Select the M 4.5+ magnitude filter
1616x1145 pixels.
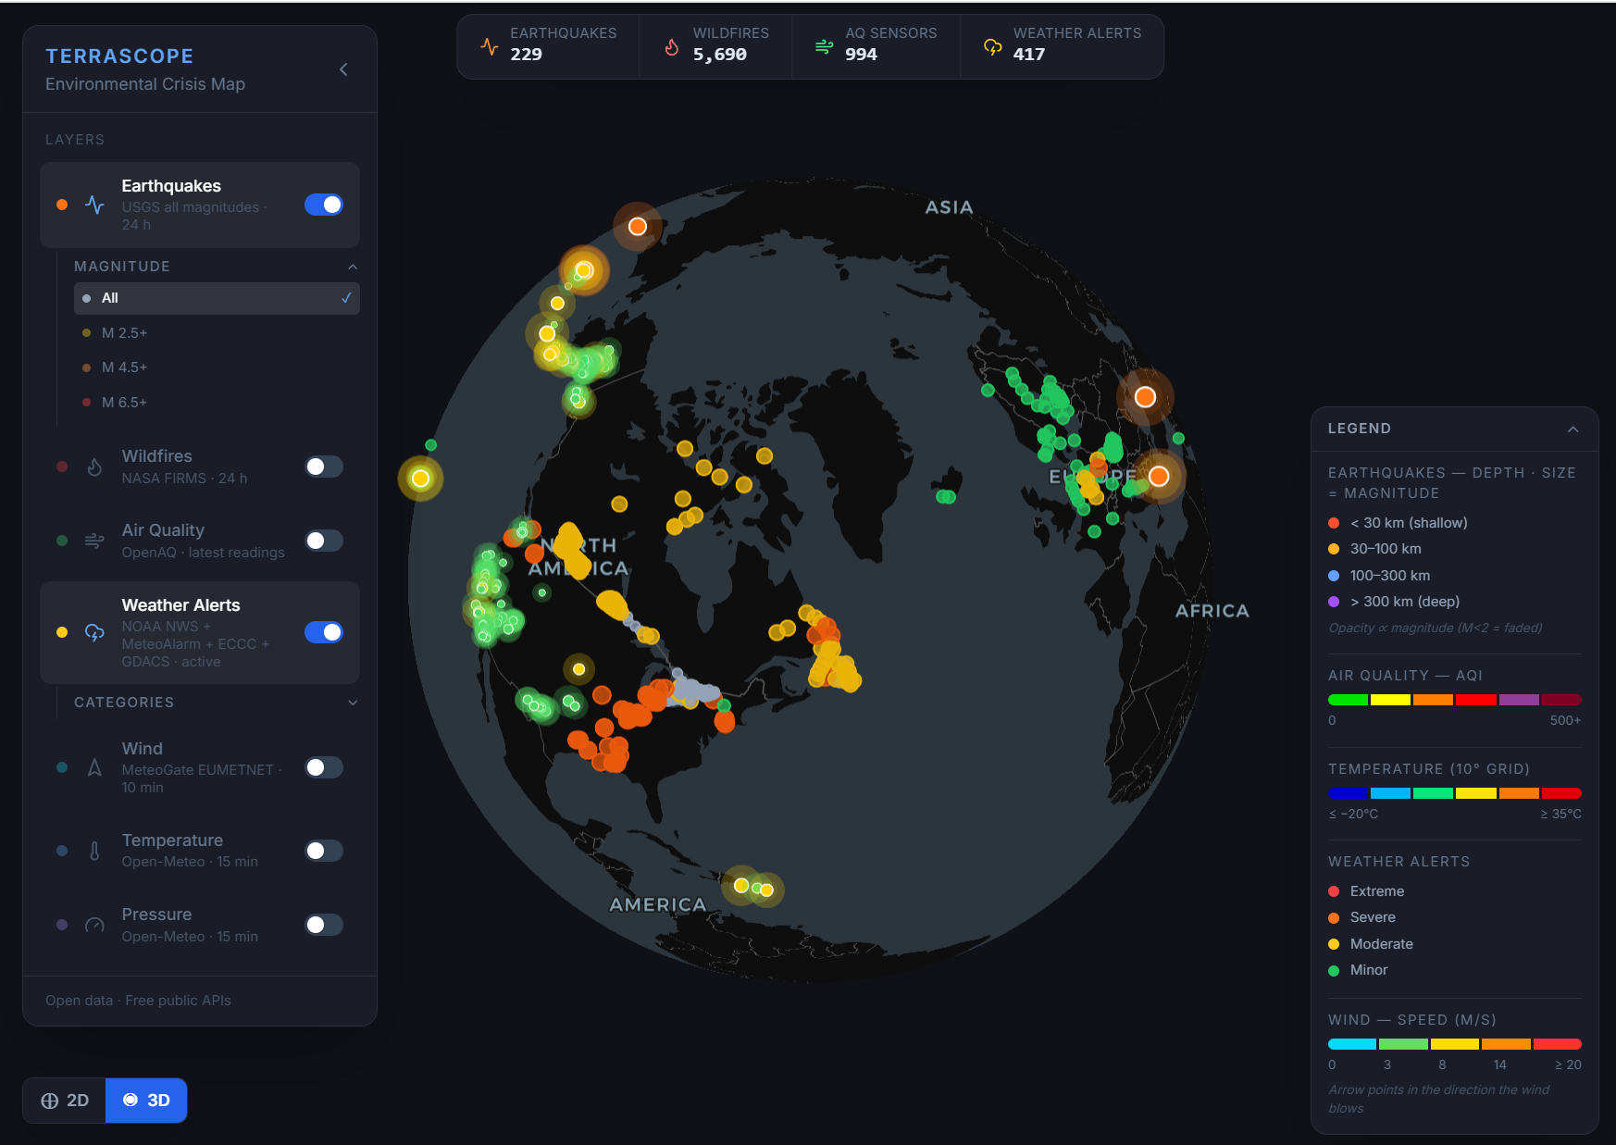(x=125, y=367)
